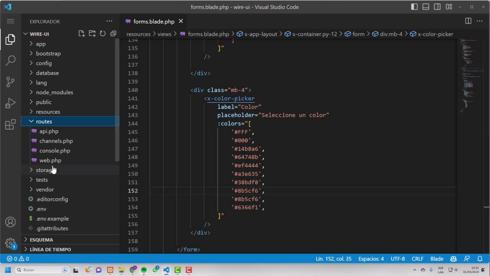Viewport: 490px width, 276px height.
Task: Collapse all folders in explorer
Action: point(113,34)
